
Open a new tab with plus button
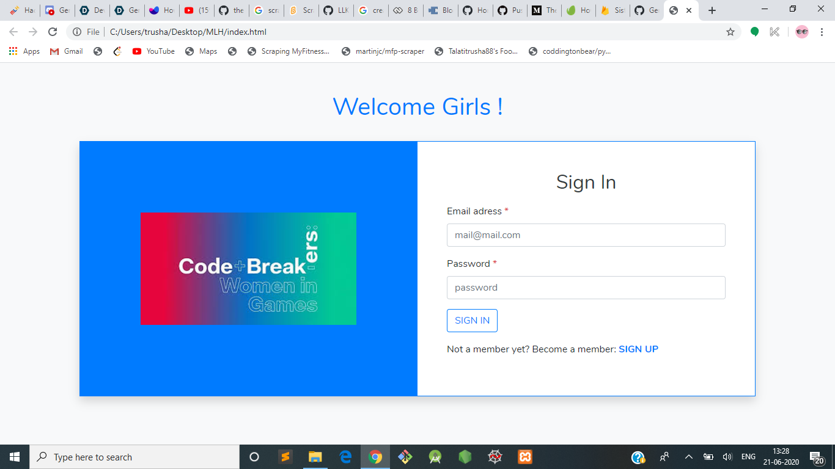point(712,10)
